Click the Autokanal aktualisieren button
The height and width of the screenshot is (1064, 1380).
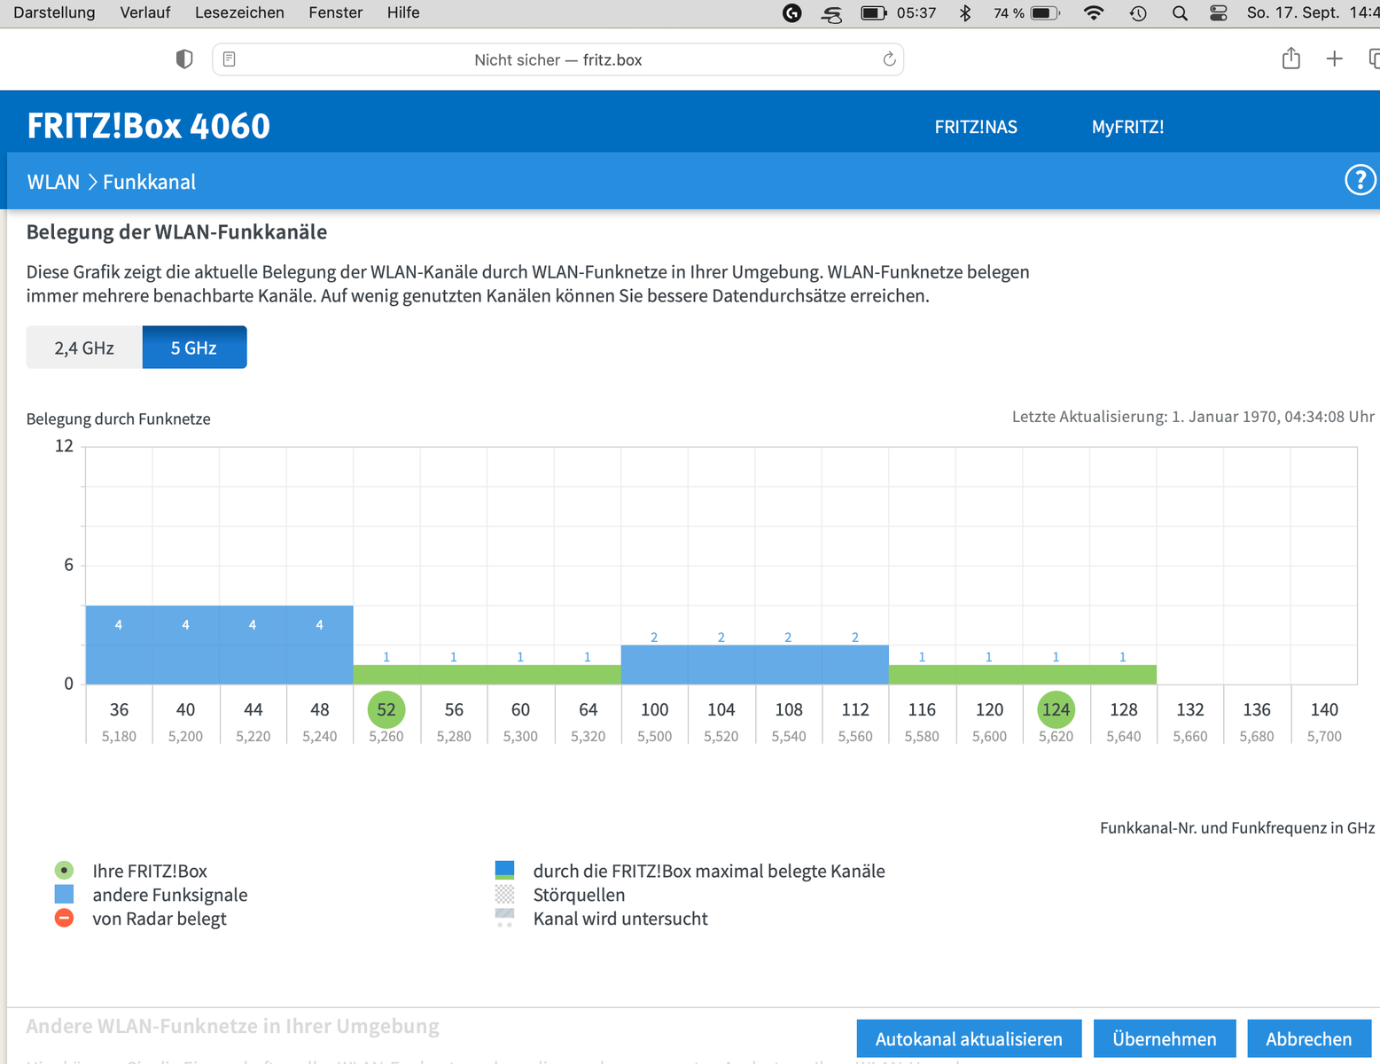tap(969, 1039)
